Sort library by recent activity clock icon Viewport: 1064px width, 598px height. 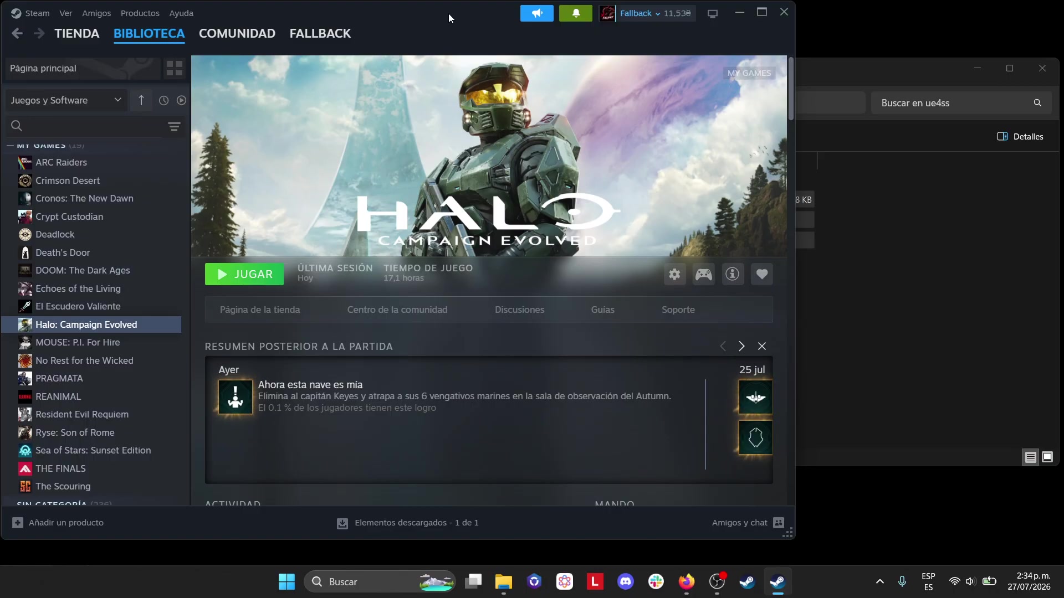click(163, 100)
